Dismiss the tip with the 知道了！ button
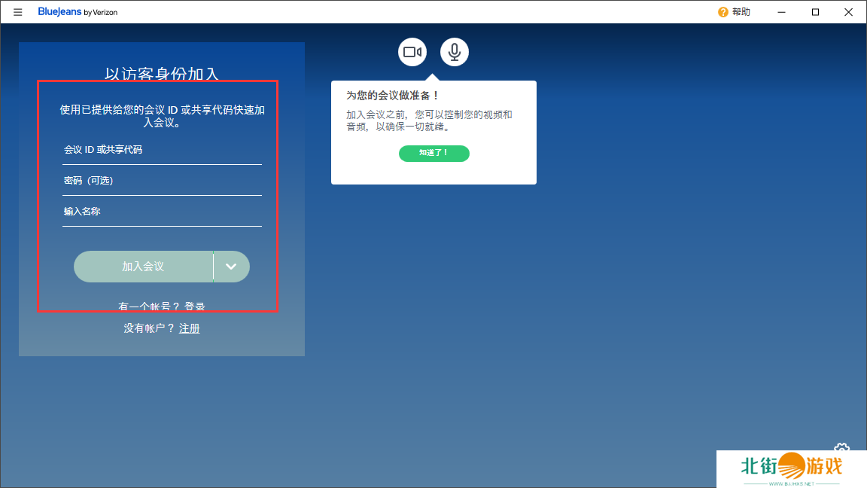867x488 pixels. tap(433, 153)
